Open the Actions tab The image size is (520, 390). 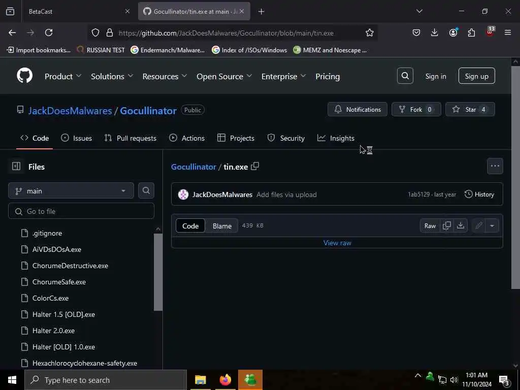point(187,138)
